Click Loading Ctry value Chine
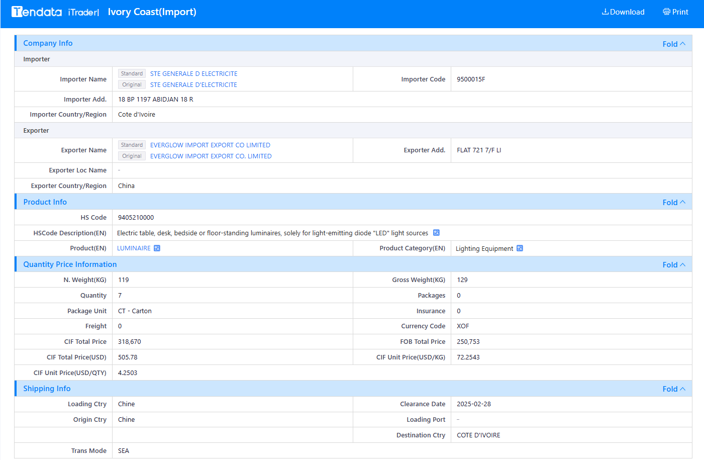Image resolution: width=704 pixels, height=460 pixels. (126, 404)
